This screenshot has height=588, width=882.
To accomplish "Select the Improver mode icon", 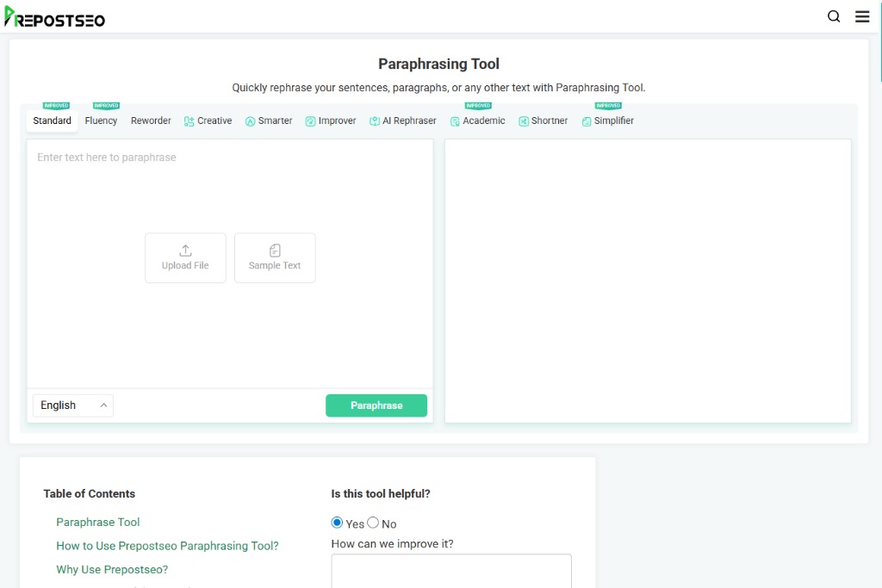I will coord(308,121).
